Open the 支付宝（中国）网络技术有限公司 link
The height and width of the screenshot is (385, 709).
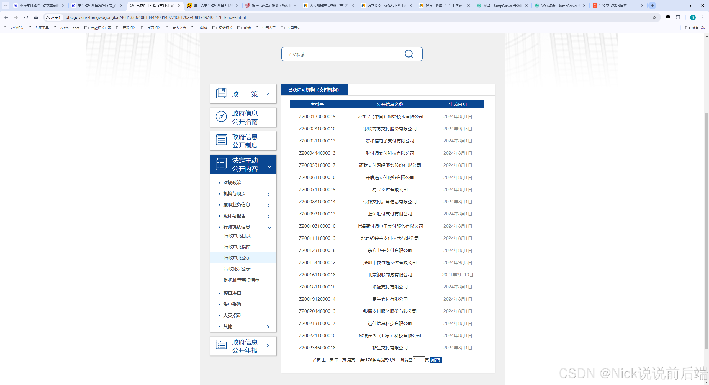(390, 116)
